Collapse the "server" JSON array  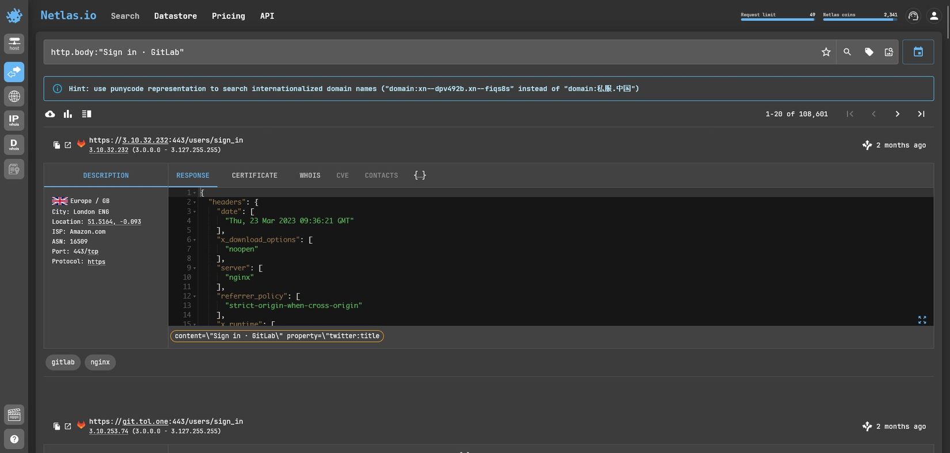(x=195, y=268)
